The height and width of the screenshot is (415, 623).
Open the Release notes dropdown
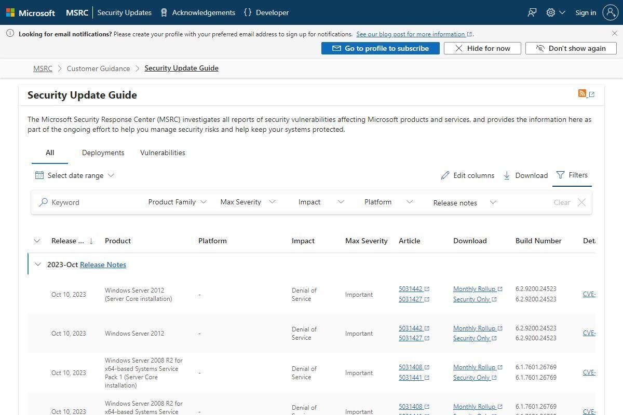point(465,202)
